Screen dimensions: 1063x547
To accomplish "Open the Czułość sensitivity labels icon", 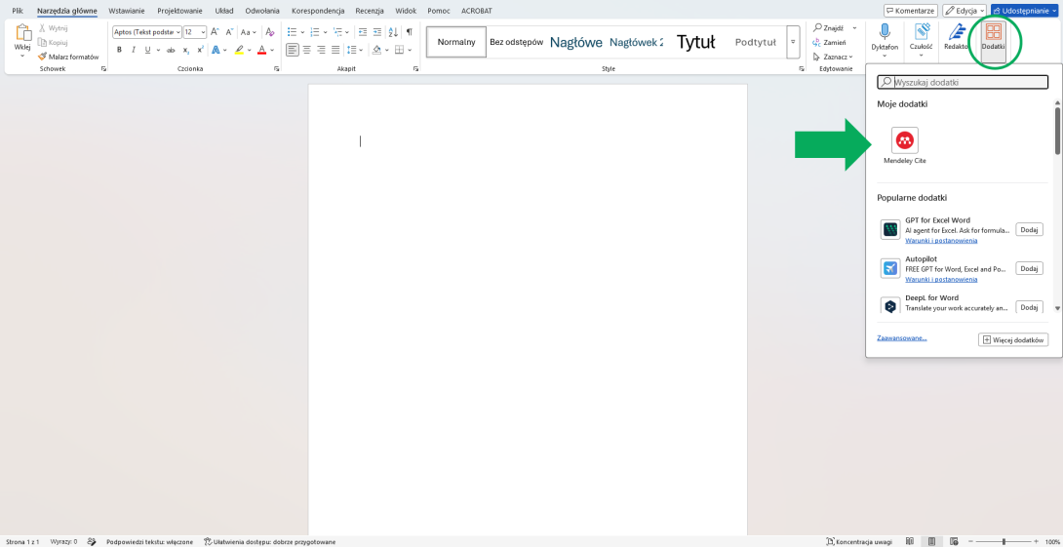I will pyautogui.click(x=922, y=32).
